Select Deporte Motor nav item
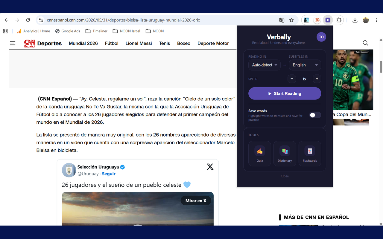The width and height of the screenshot is (383, 239). 213,43
